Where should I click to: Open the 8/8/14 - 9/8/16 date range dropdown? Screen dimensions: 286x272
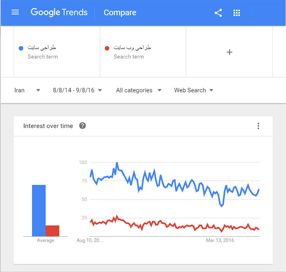click(77, 90)
